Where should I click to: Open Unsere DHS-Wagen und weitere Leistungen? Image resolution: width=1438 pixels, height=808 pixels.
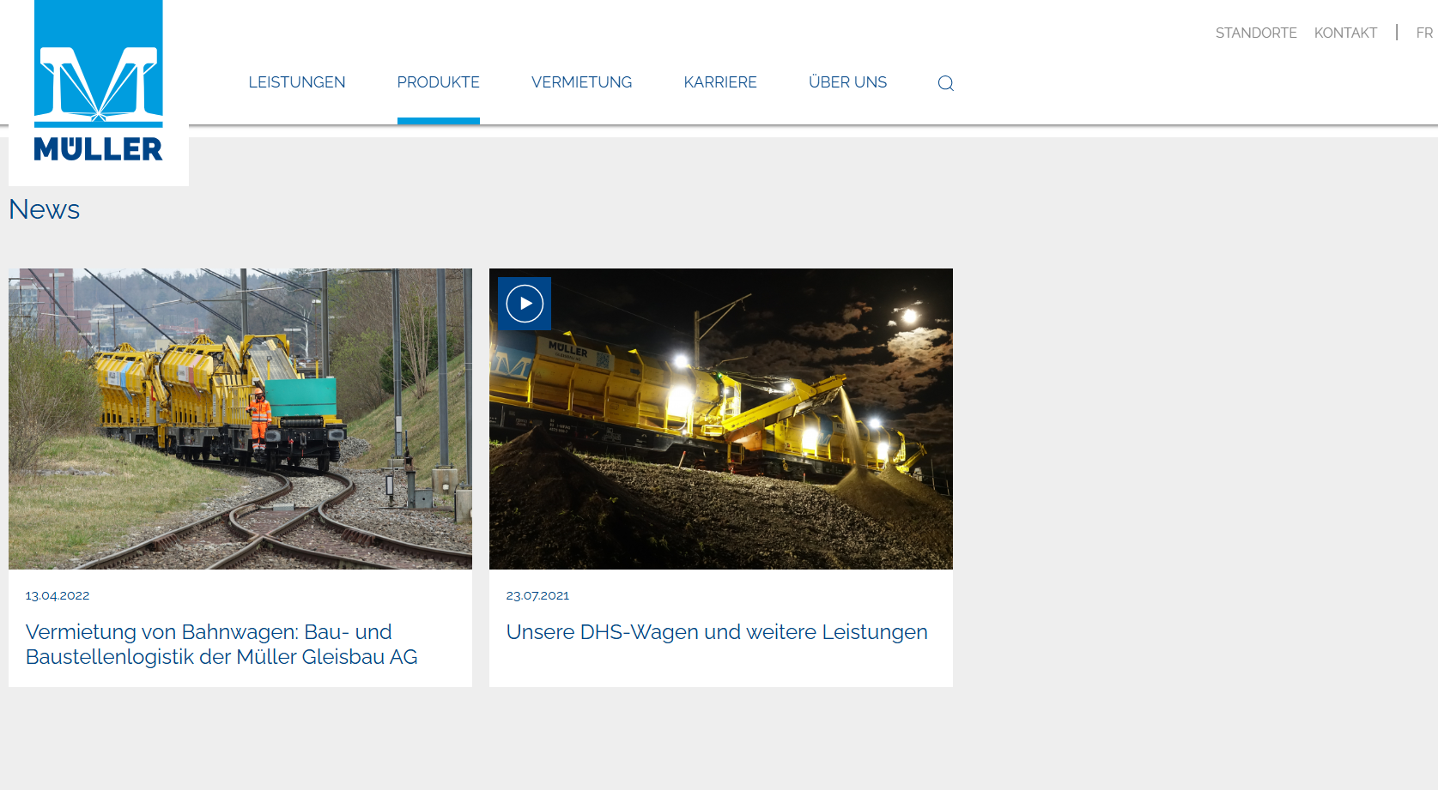[717, 632]
